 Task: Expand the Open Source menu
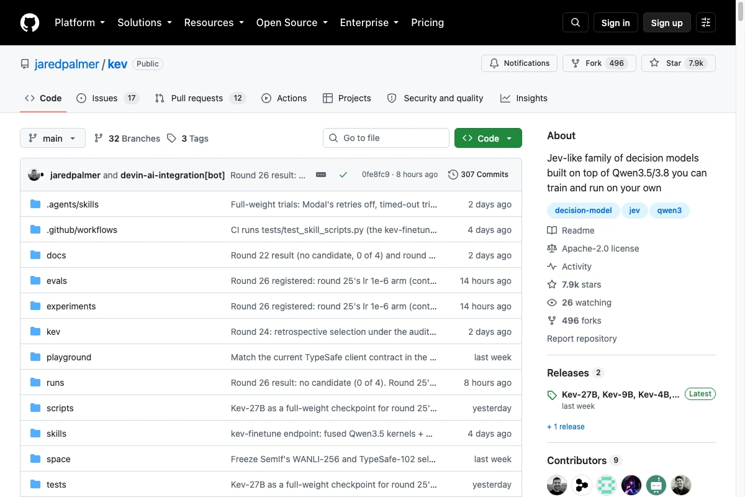[291, 22]
